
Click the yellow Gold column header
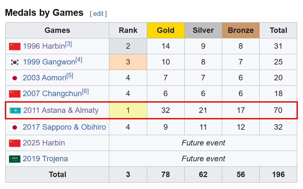click(x=166, y=30)
